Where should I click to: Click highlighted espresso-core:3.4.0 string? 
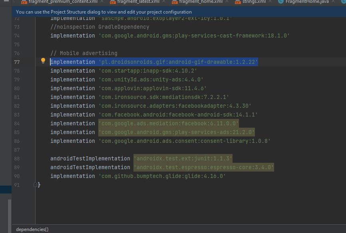tap(204, 167)
